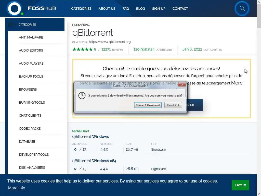This screenshot has width=261, height=196.
Task: Go to the FAQ page
Action: pos(126,8)
